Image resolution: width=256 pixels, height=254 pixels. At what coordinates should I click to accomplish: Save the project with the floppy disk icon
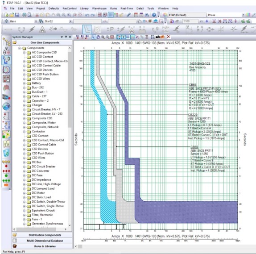pyautogui.click(x=17, y=15)
